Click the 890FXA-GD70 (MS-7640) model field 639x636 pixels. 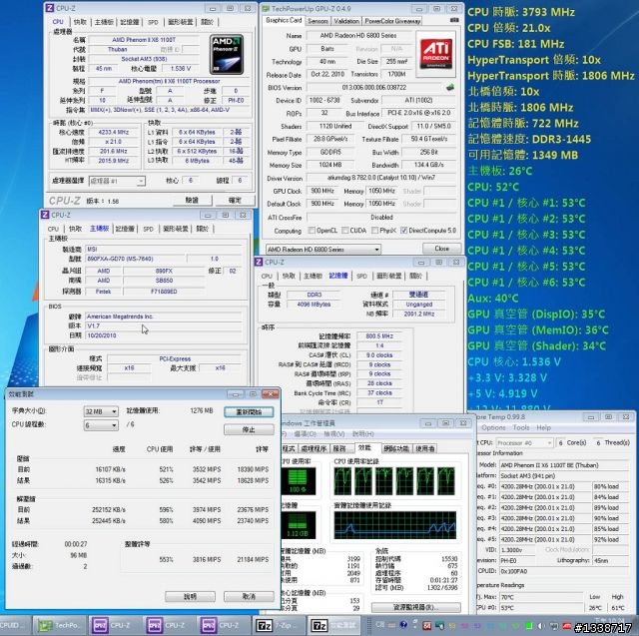[x=136, y=259]
